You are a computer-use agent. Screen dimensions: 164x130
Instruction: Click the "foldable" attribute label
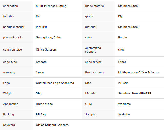pyautogui.click(x=9, y=16)
